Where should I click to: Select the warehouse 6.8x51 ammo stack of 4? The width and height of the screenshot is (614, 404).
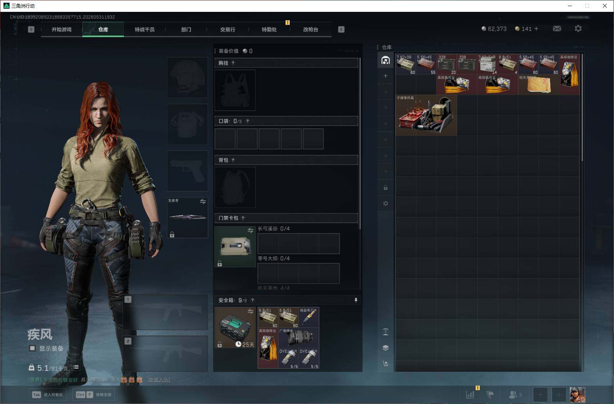pos(508,64)
